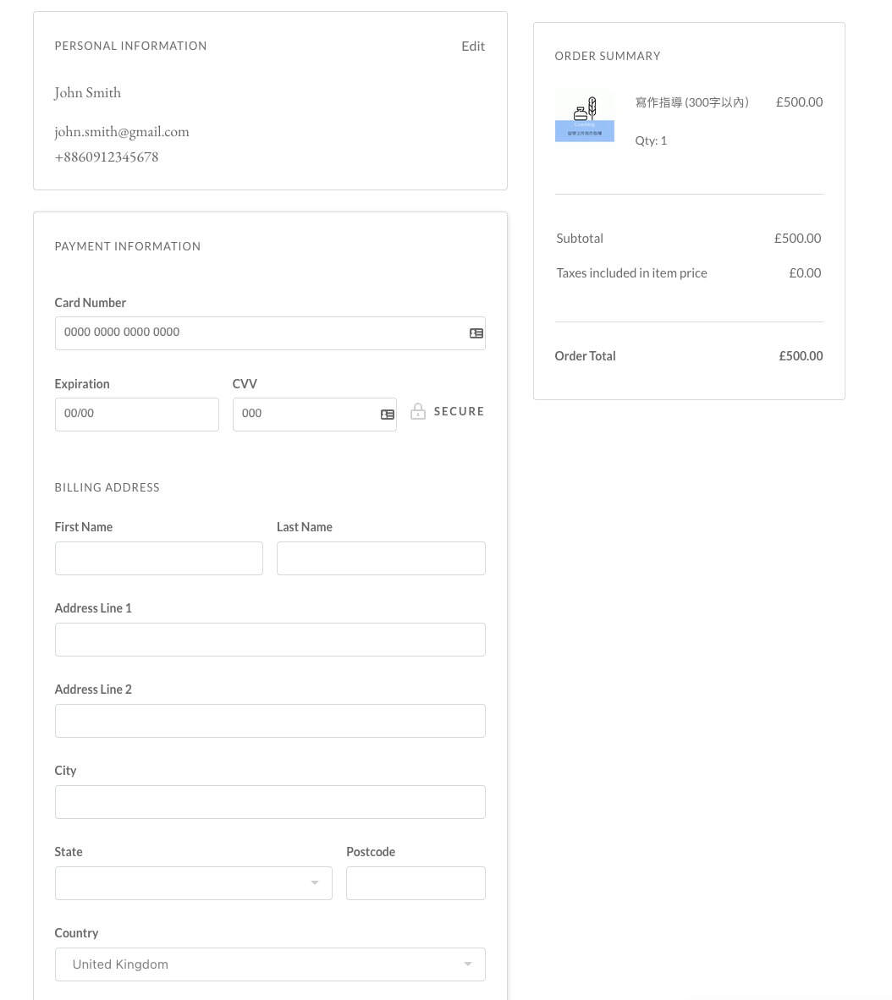Screen dimensions: 892x1000
Task: Edit the personal information
Action: click(x=472, y=47)
